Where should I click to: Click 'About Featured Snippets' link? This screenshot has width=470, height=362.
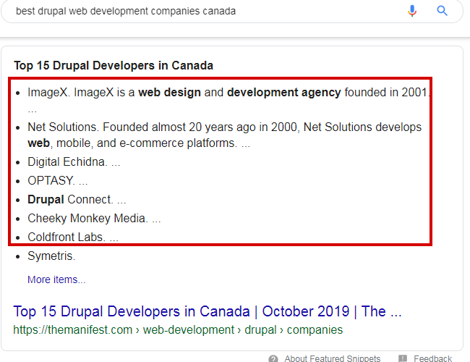pos(332,358)
